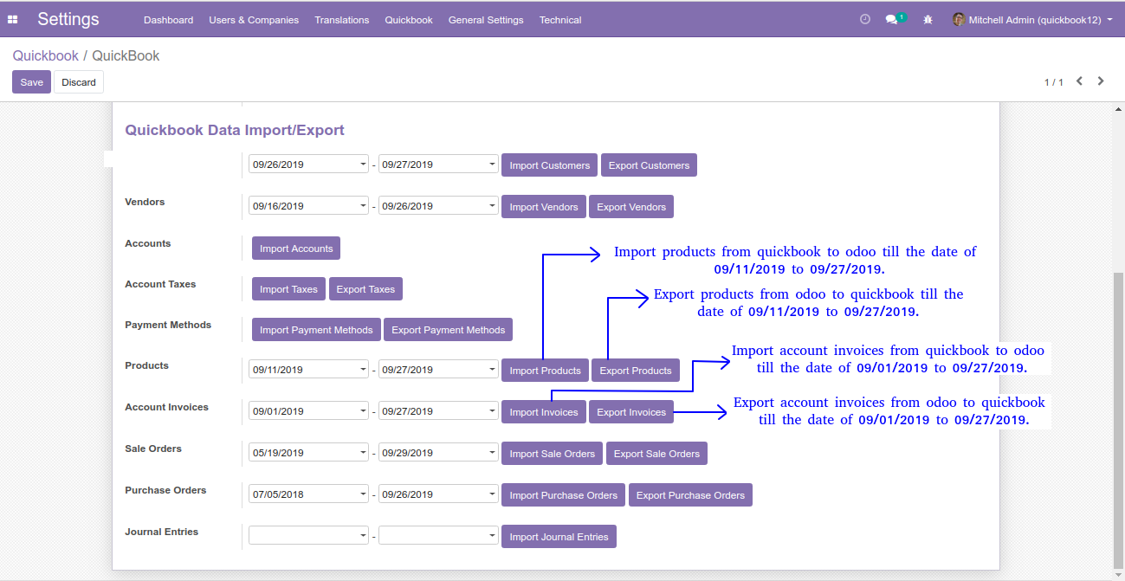Click Export Purchase Orders button
This screenshot has width=1125, height=581.
pyautogui.click(x=690, y=495)
